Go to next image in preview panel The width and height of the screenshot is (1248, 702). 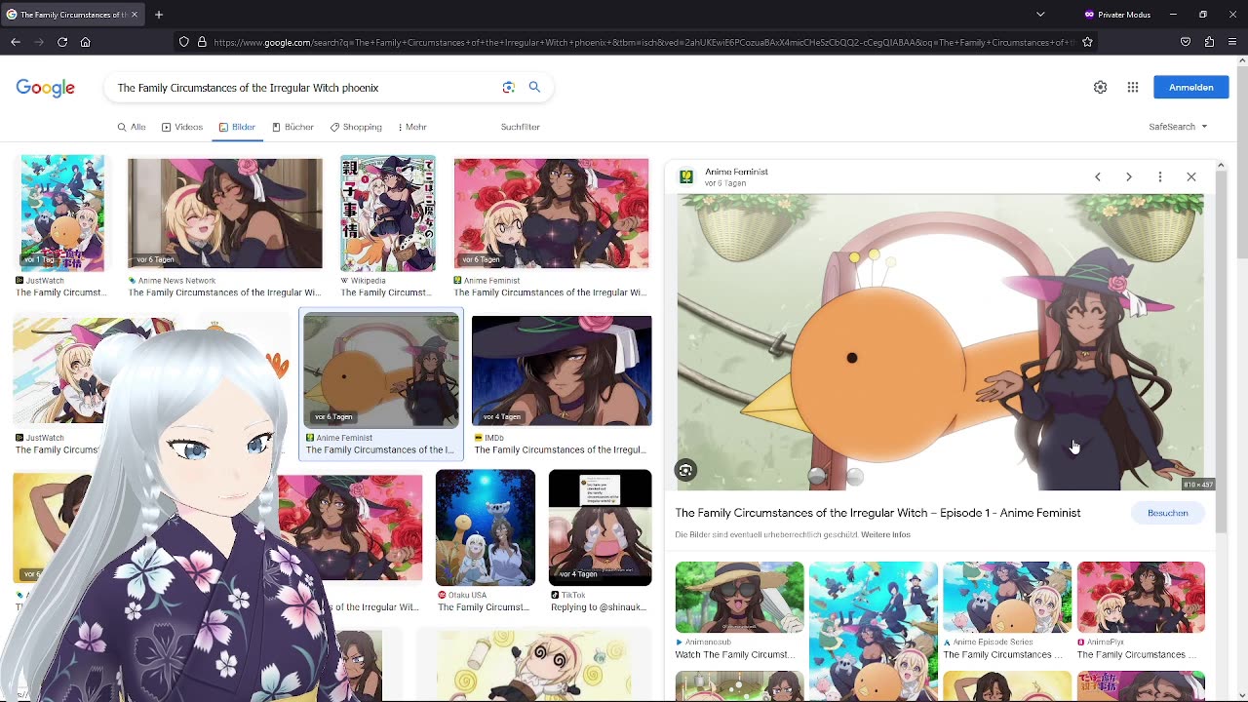[1129, 176]
